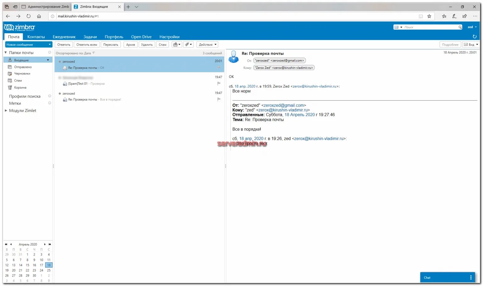The width and height of the screenshot is (483, 286).
Task: Open the Черновики drafts folder icon
Action: point(10,74)
